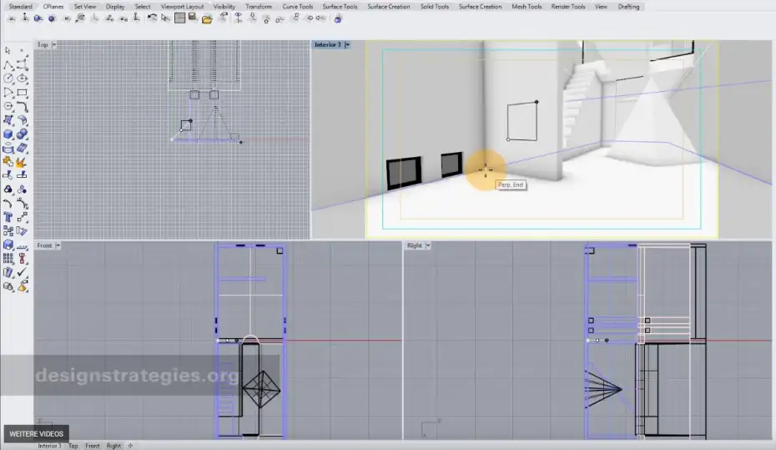
Task: Click the sphere icon at toolbar end
Action: coord(338,19)
